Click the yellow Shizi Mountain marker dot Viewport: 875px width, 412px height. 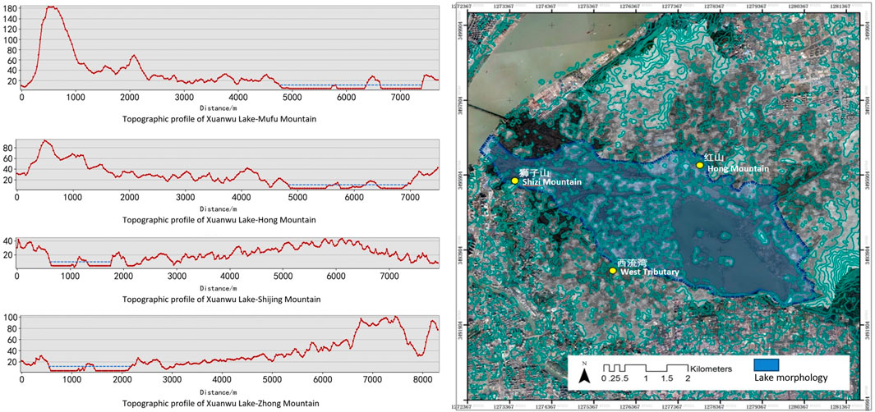pos(514,181)
